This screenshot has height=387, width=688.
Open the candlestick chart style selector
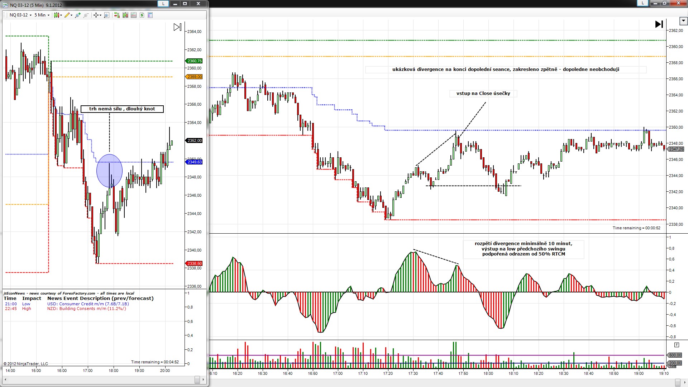tap(57, 15)
